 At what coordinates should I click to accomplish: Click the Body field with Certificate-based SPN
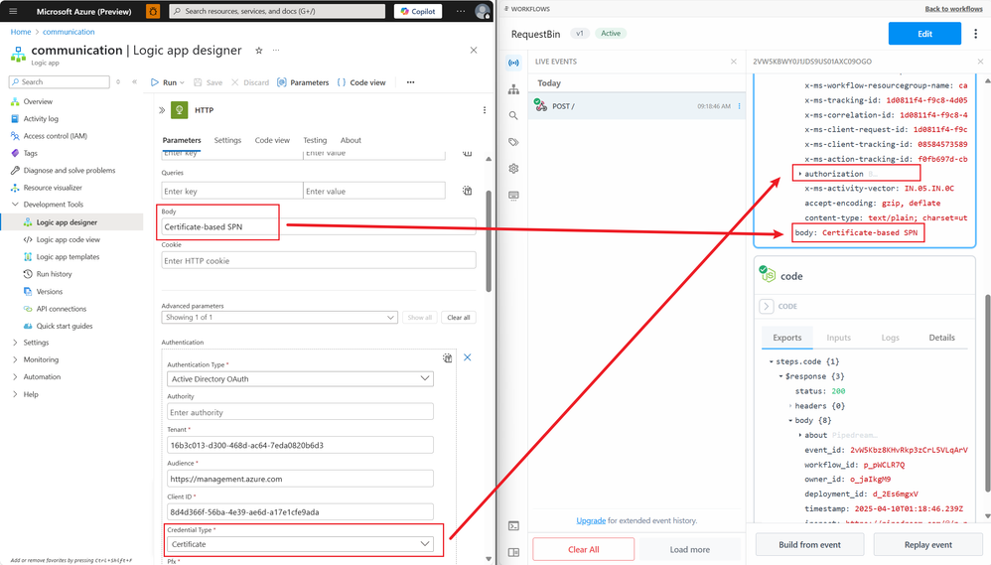tap(319, 226)
